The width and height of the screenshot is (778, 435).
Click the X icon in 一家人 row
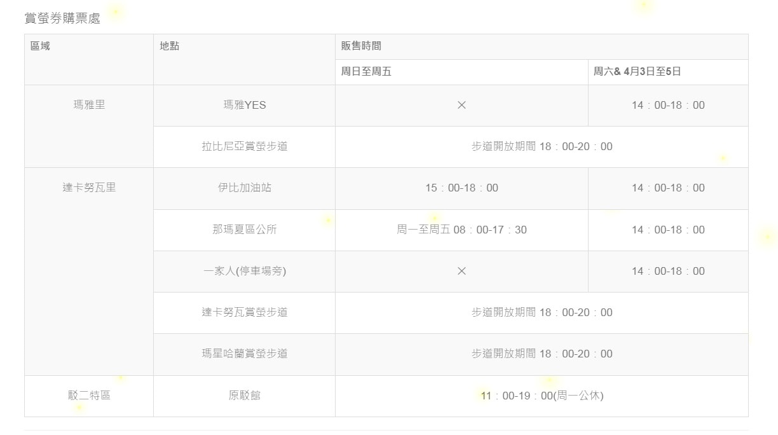tap(461, 271)
